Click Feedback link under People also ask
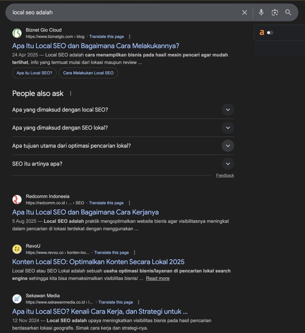 (x=225, y=175)
